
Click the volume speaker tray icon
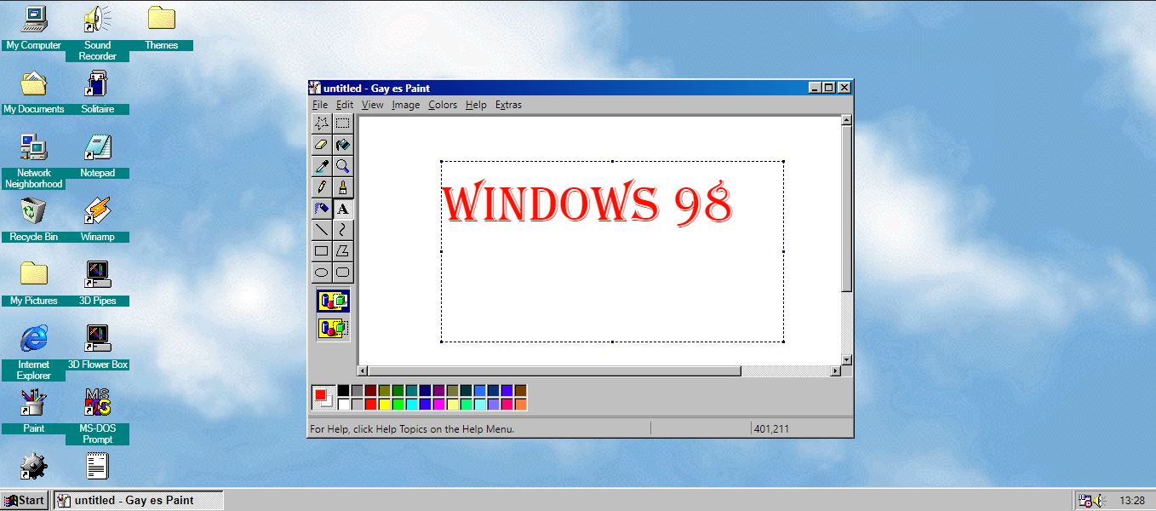pyautogui.click(x=1100, y=501)
